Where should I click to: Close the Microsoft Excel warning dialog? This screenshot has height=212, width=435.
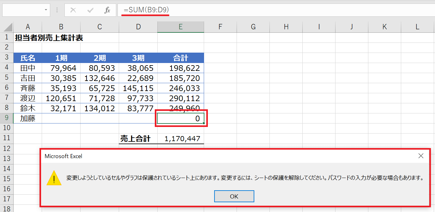421,156
